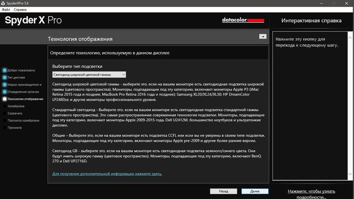The image size is (354, 199).
Task: Select the 'Тип дисплея' step
Action: pyautogui.click(x=16, y=77)
